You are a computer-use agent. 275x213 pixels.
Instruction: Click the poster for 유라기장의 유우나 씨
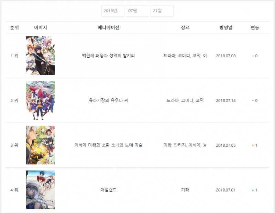[40, 100]
